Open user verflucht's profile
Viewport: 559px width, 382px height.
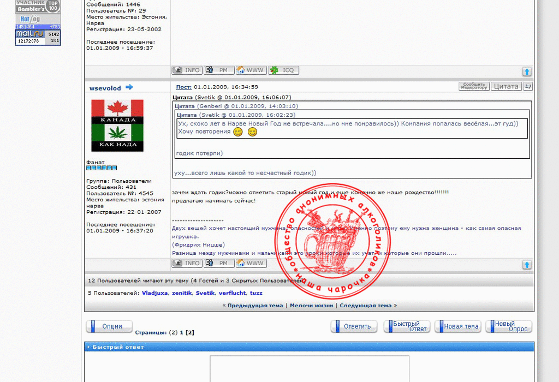click(232, 293)
